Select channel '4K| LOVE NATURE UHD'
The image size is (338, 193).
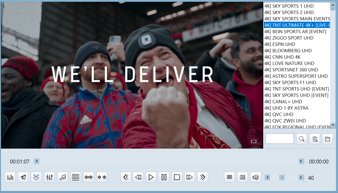pyautogui.click(x=297, y=63)
